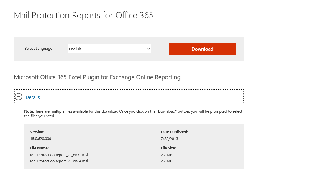310x175 pixels.
Task: Click the bold Note label
Action: pyautogui.click(x=29, y=111)
